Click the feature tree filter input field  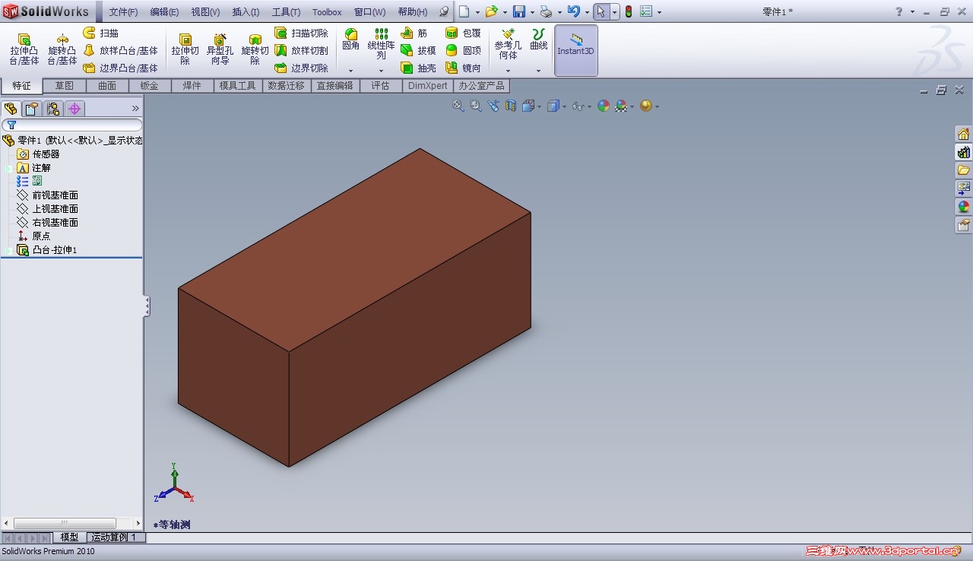(x=72, y=125)
